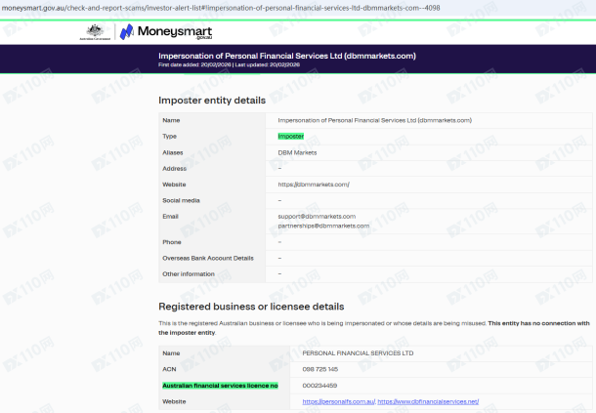Open the personalfs.com.au link
The width and height of the screenshot is (596, 413).
[x=339, y=401]
